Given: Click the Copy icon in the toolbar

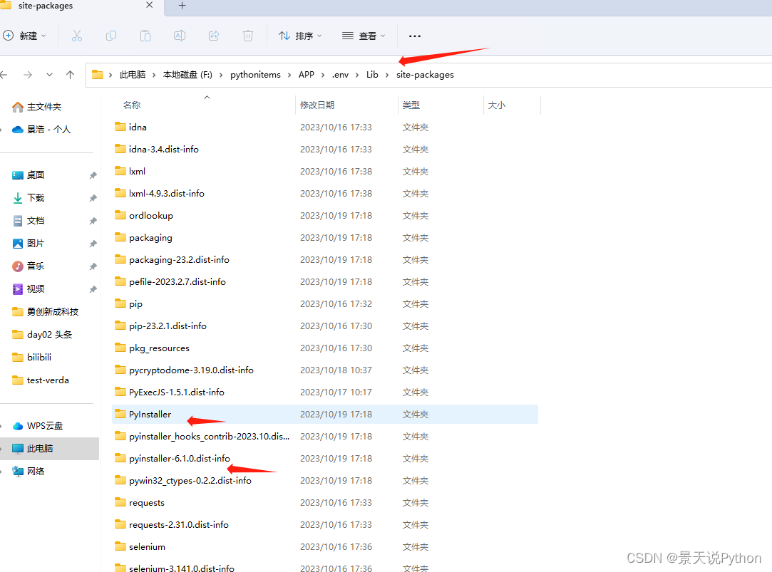Looking at the screenshot, I should [x=110, y=36].
